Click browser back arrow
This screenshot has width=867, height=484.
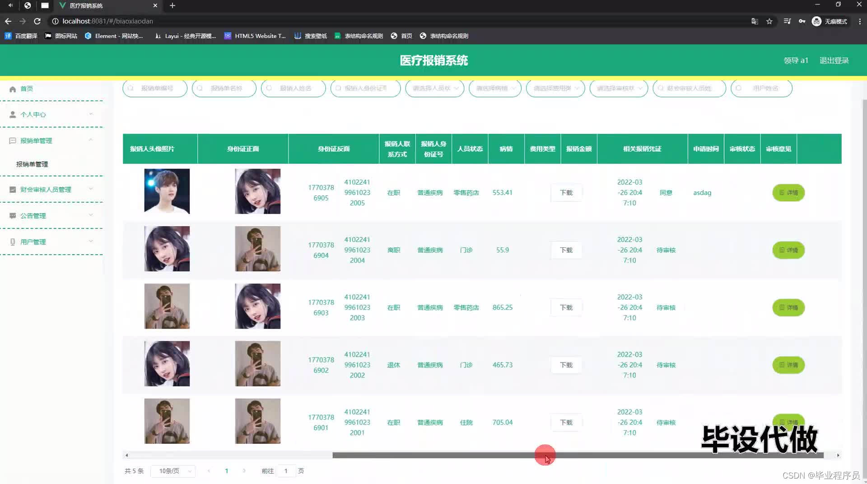[8, 21]
